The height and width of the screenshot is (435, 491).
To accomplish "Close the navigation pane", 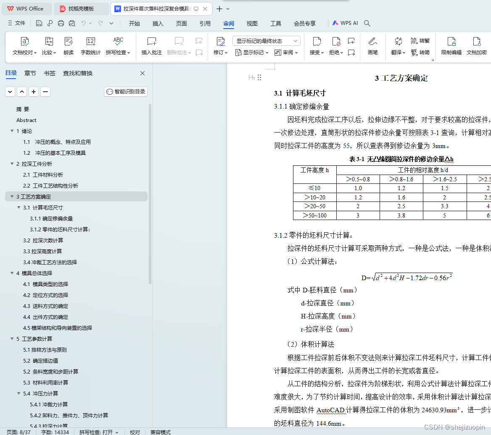I will pos(143,73).
